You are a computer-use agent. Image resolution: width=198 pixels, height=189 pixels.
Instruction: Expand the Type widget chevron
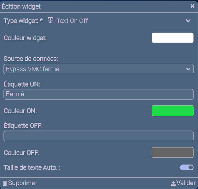188,20
